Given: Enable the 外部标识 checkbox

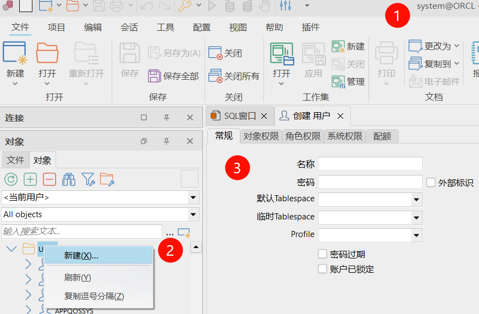Looking at the screenshot, I should (431, 183).
